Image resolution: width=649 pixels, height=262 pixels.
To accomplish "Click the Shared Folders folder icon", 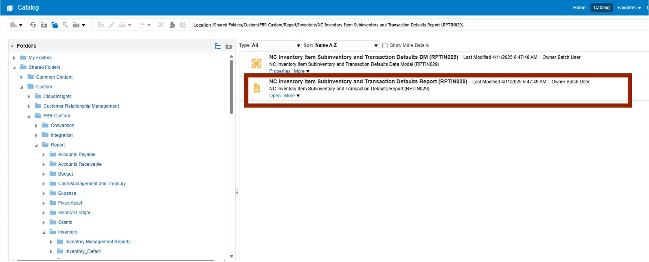I will point(23,67).
